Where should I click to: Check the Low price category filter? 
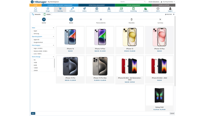[x=33, y=54]
